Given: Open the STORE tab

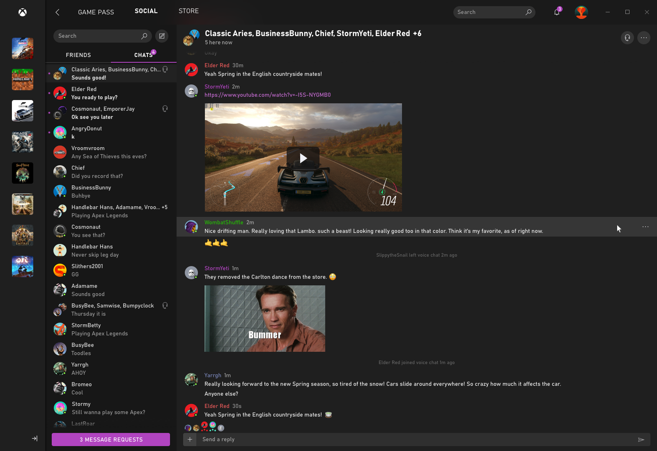Looking at the screenshot, I should tap(188, 11).
